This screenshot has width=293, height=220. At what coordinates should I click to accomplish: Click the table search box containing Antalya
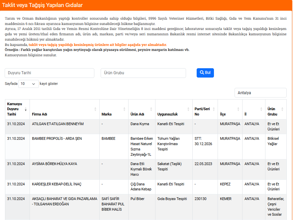click(x=260, y=93)
